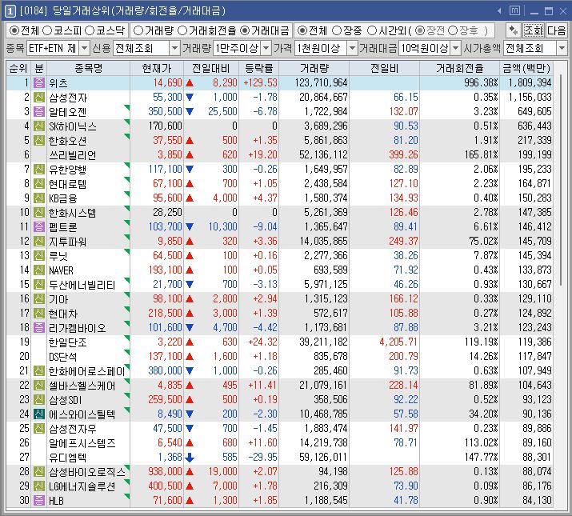Select the 유디엠텍 stock name
Image resolution: width=572 pixels, height=516 pixels.
[68, 458]
